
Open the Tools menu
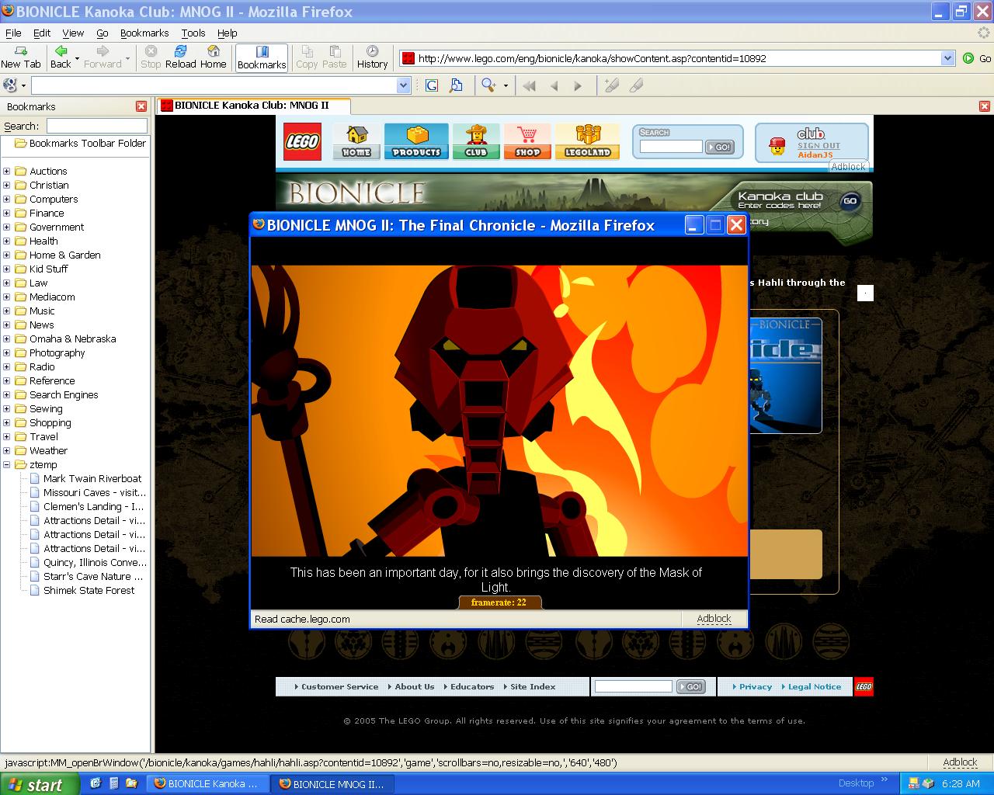193,33
